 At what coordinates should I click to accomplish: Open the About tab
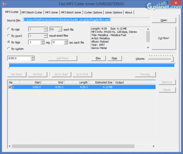click(128, 12)
